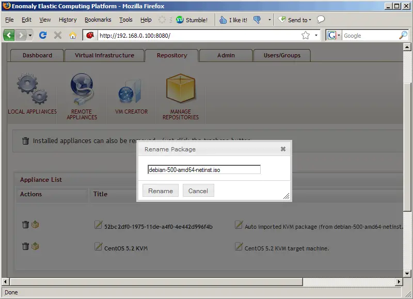
Task: Open the Remote Appliances globe icon
Action: (82, 88)
